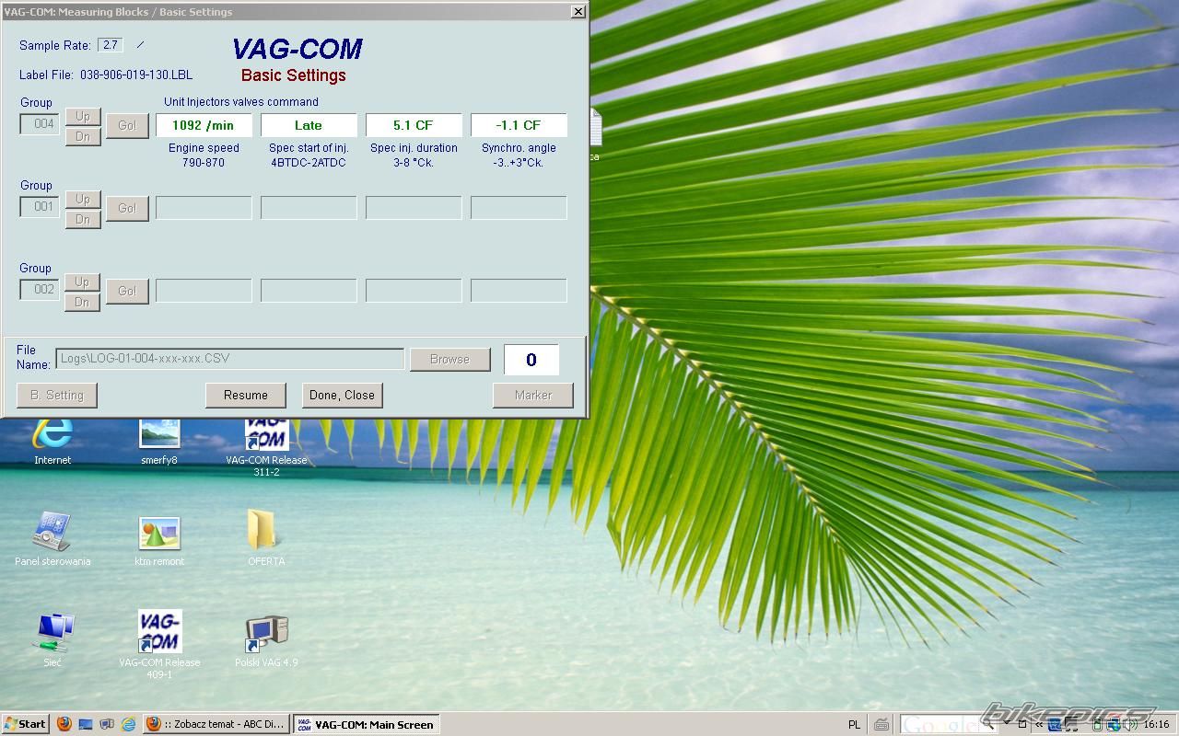Click the PL language indicator

click(854, 725)
